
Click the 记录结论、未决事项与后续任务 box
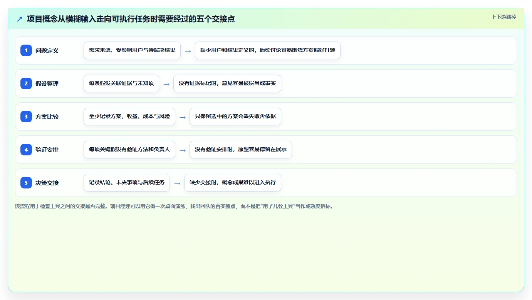pyautogui.click(x=127, y=183)
